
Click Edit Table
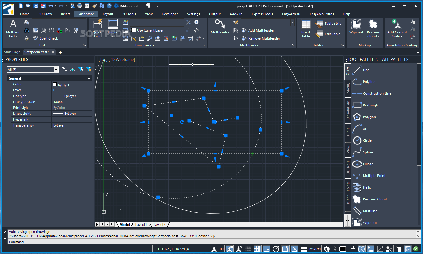(x=328, y=34)
